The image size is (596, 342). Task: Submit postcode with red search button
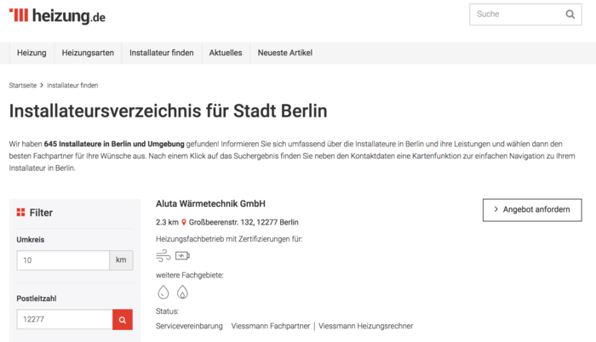pos(123,320)
